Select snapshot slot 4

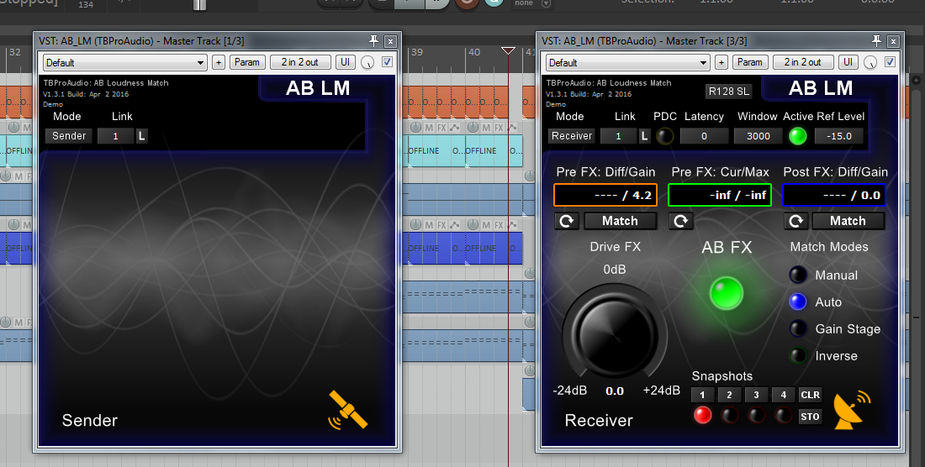click(784, 395)
